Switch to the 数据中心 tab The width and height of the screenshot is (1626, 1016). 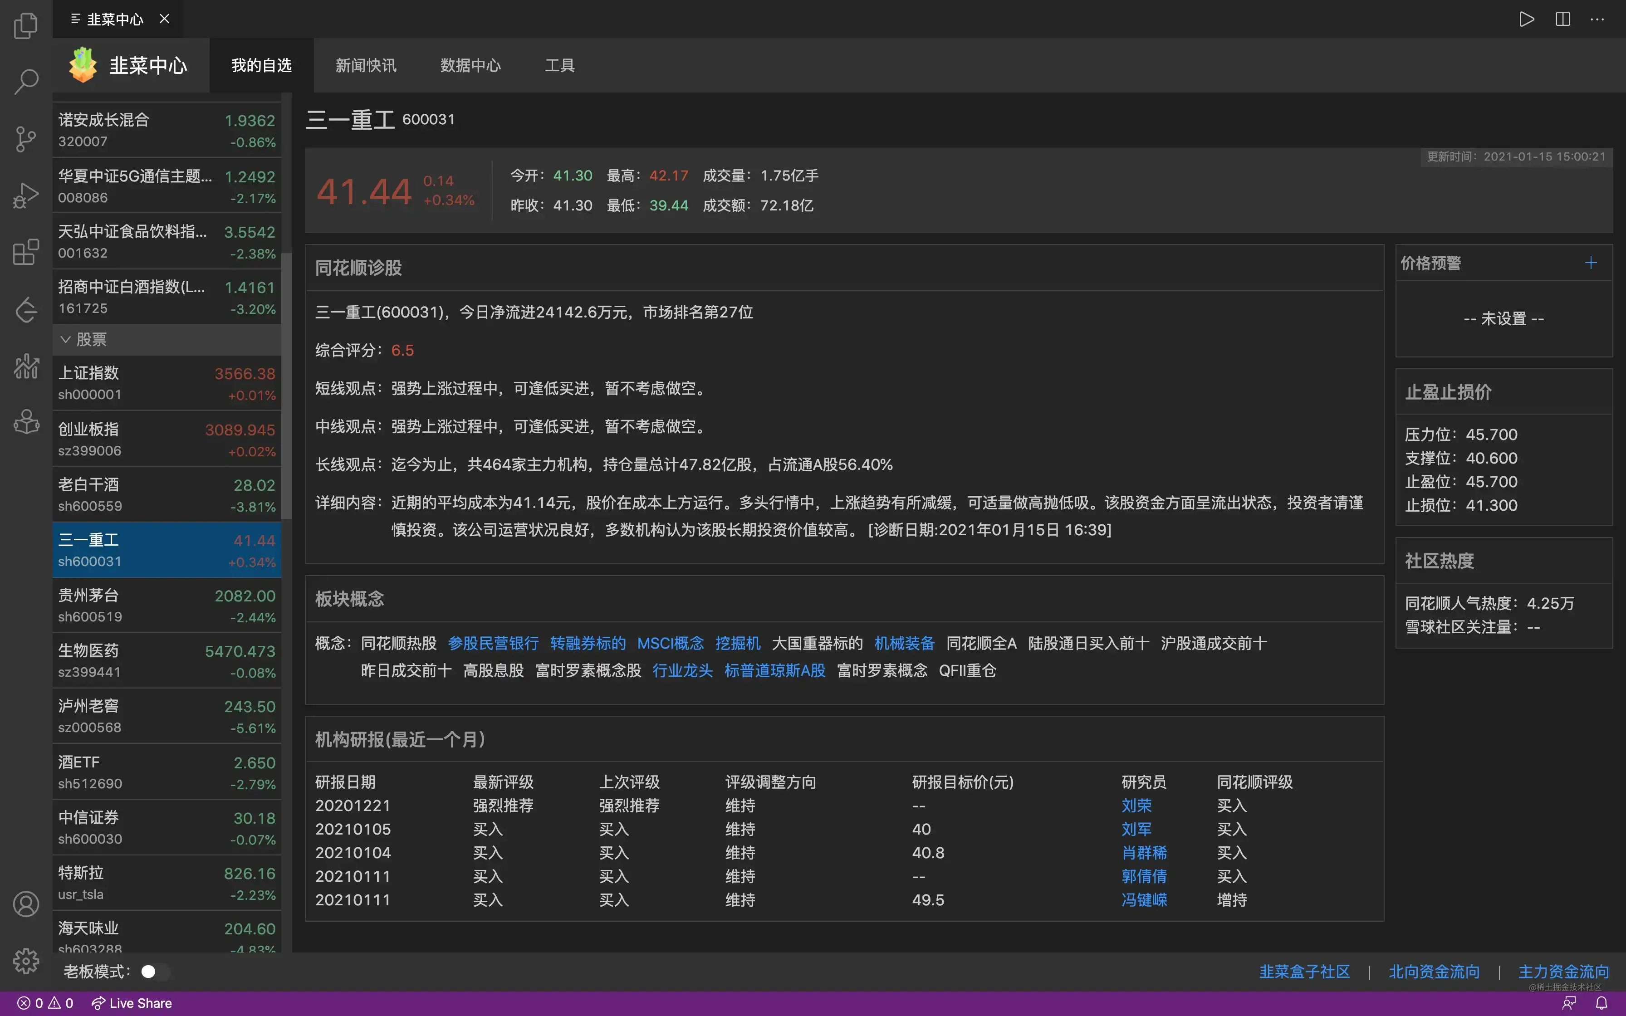point(470,65)
